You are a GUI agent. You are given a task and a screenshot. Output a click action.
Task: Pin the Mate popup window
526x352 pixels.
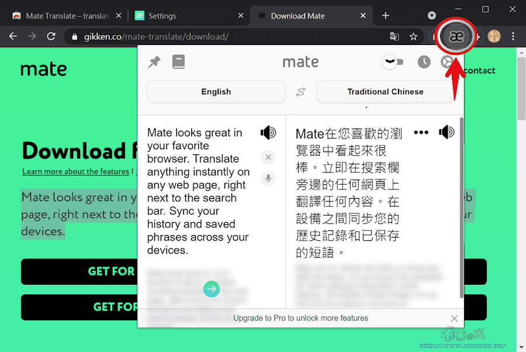(x=154, y=62)
